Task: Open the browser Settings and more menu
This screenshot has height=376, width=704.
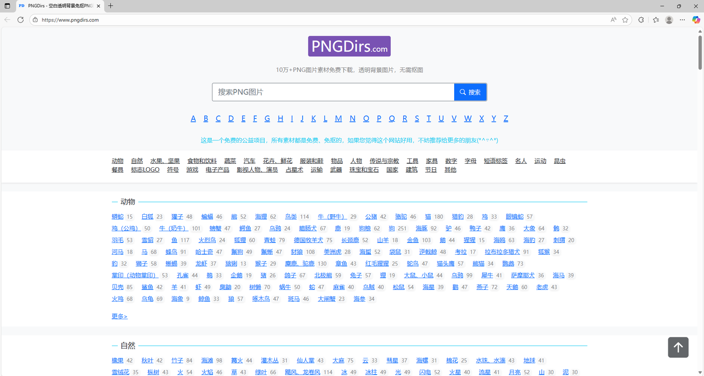Action: click(x=682, y=20)
